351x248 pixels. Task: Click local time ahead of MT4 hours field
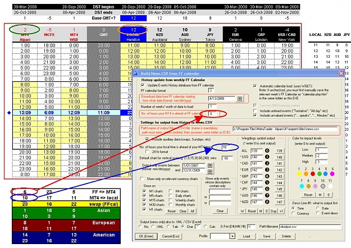[226, 148]
